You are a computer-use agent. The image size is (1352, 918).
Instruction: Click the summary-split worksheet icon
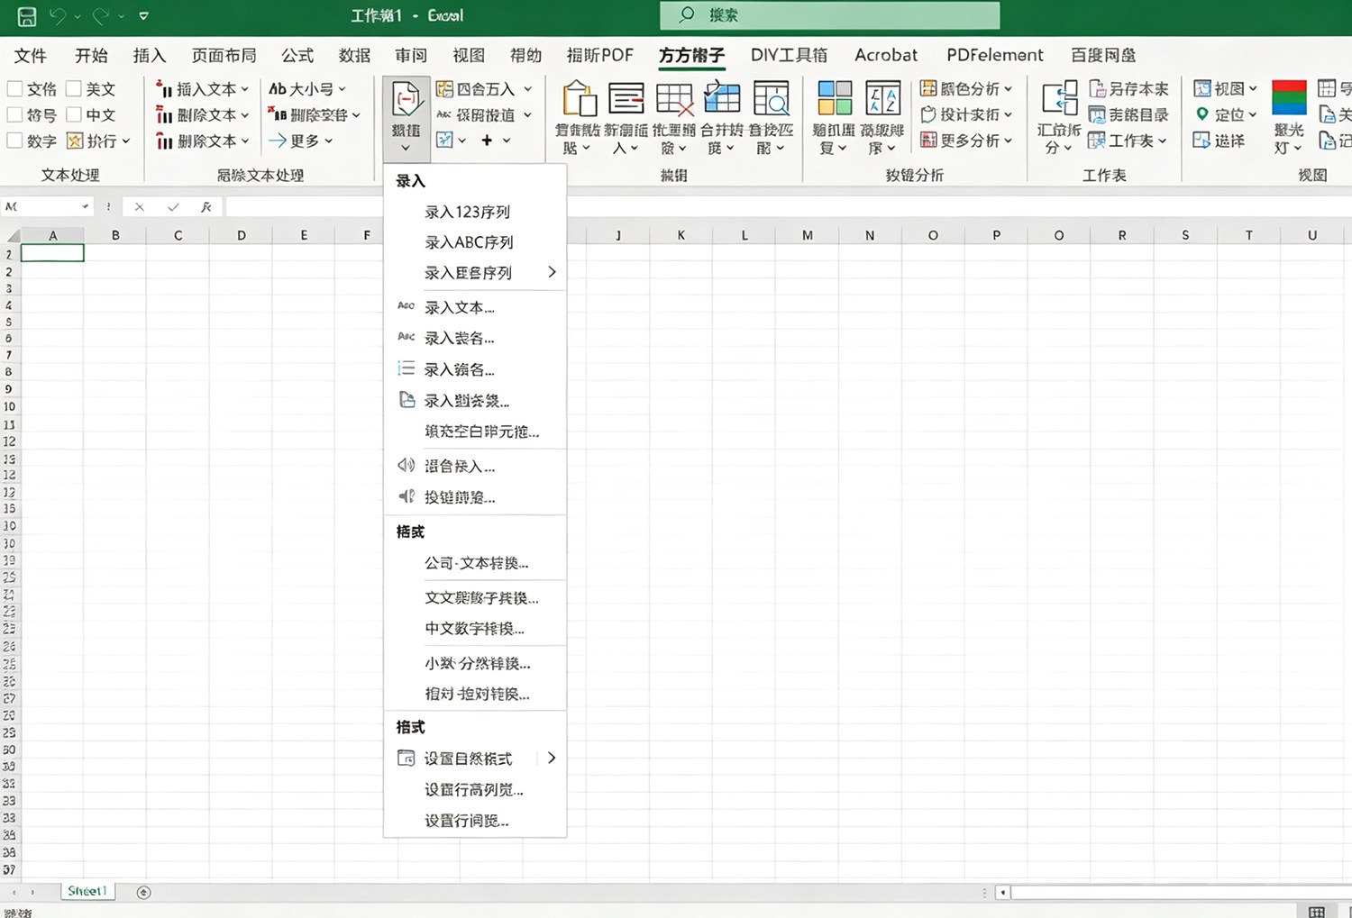point(1059,98)
